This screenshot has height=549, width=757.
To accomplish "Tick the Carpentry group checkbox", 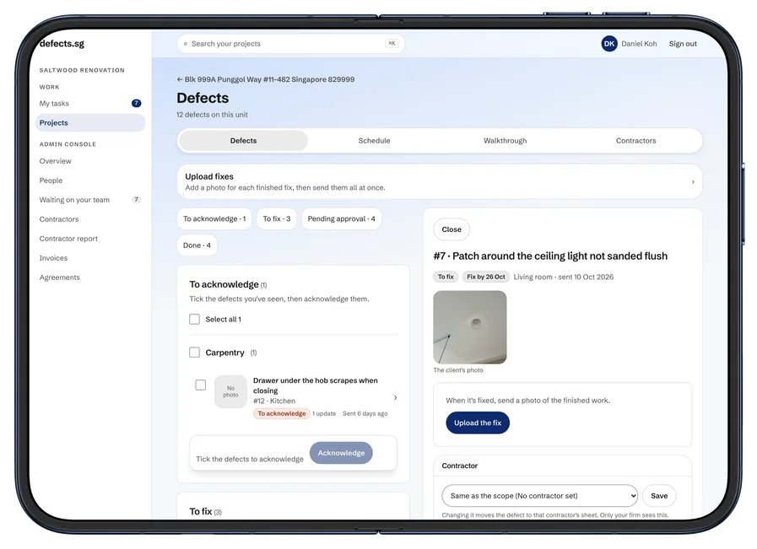I will pos(195,353).
